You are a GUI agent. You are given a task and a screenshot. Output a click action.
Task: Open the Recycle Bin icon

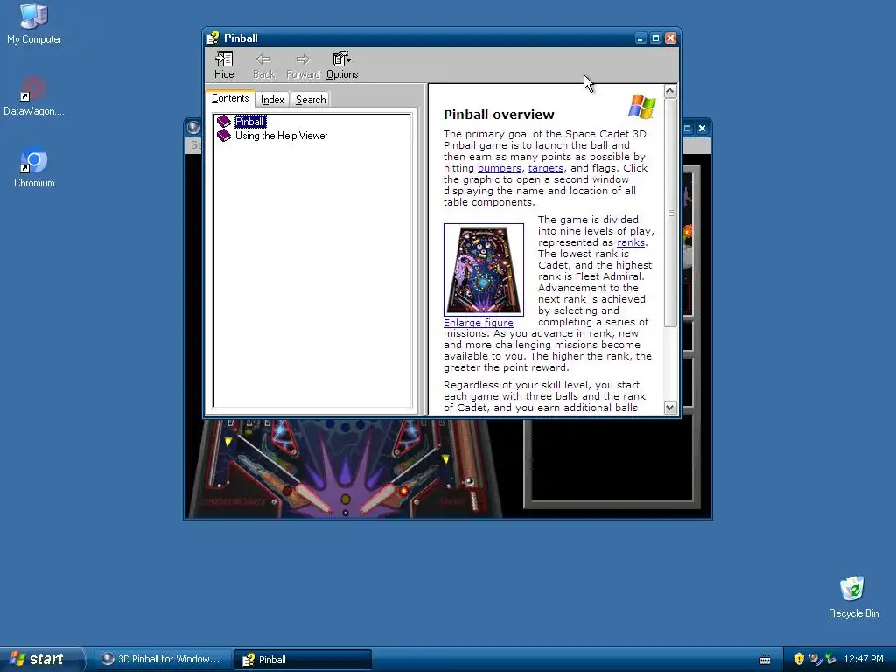pyautogui.click(x=853, y=597)
